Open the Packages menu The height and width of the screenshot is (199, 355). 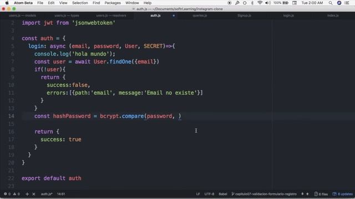[x=113, y=3]
